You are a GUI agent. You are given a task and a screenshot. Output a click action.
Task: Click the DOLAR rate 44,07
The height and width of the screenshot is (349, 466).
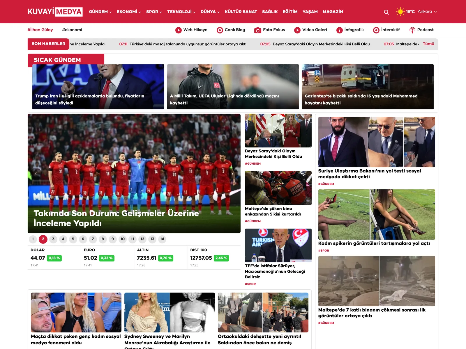click(x=38, y=258)
